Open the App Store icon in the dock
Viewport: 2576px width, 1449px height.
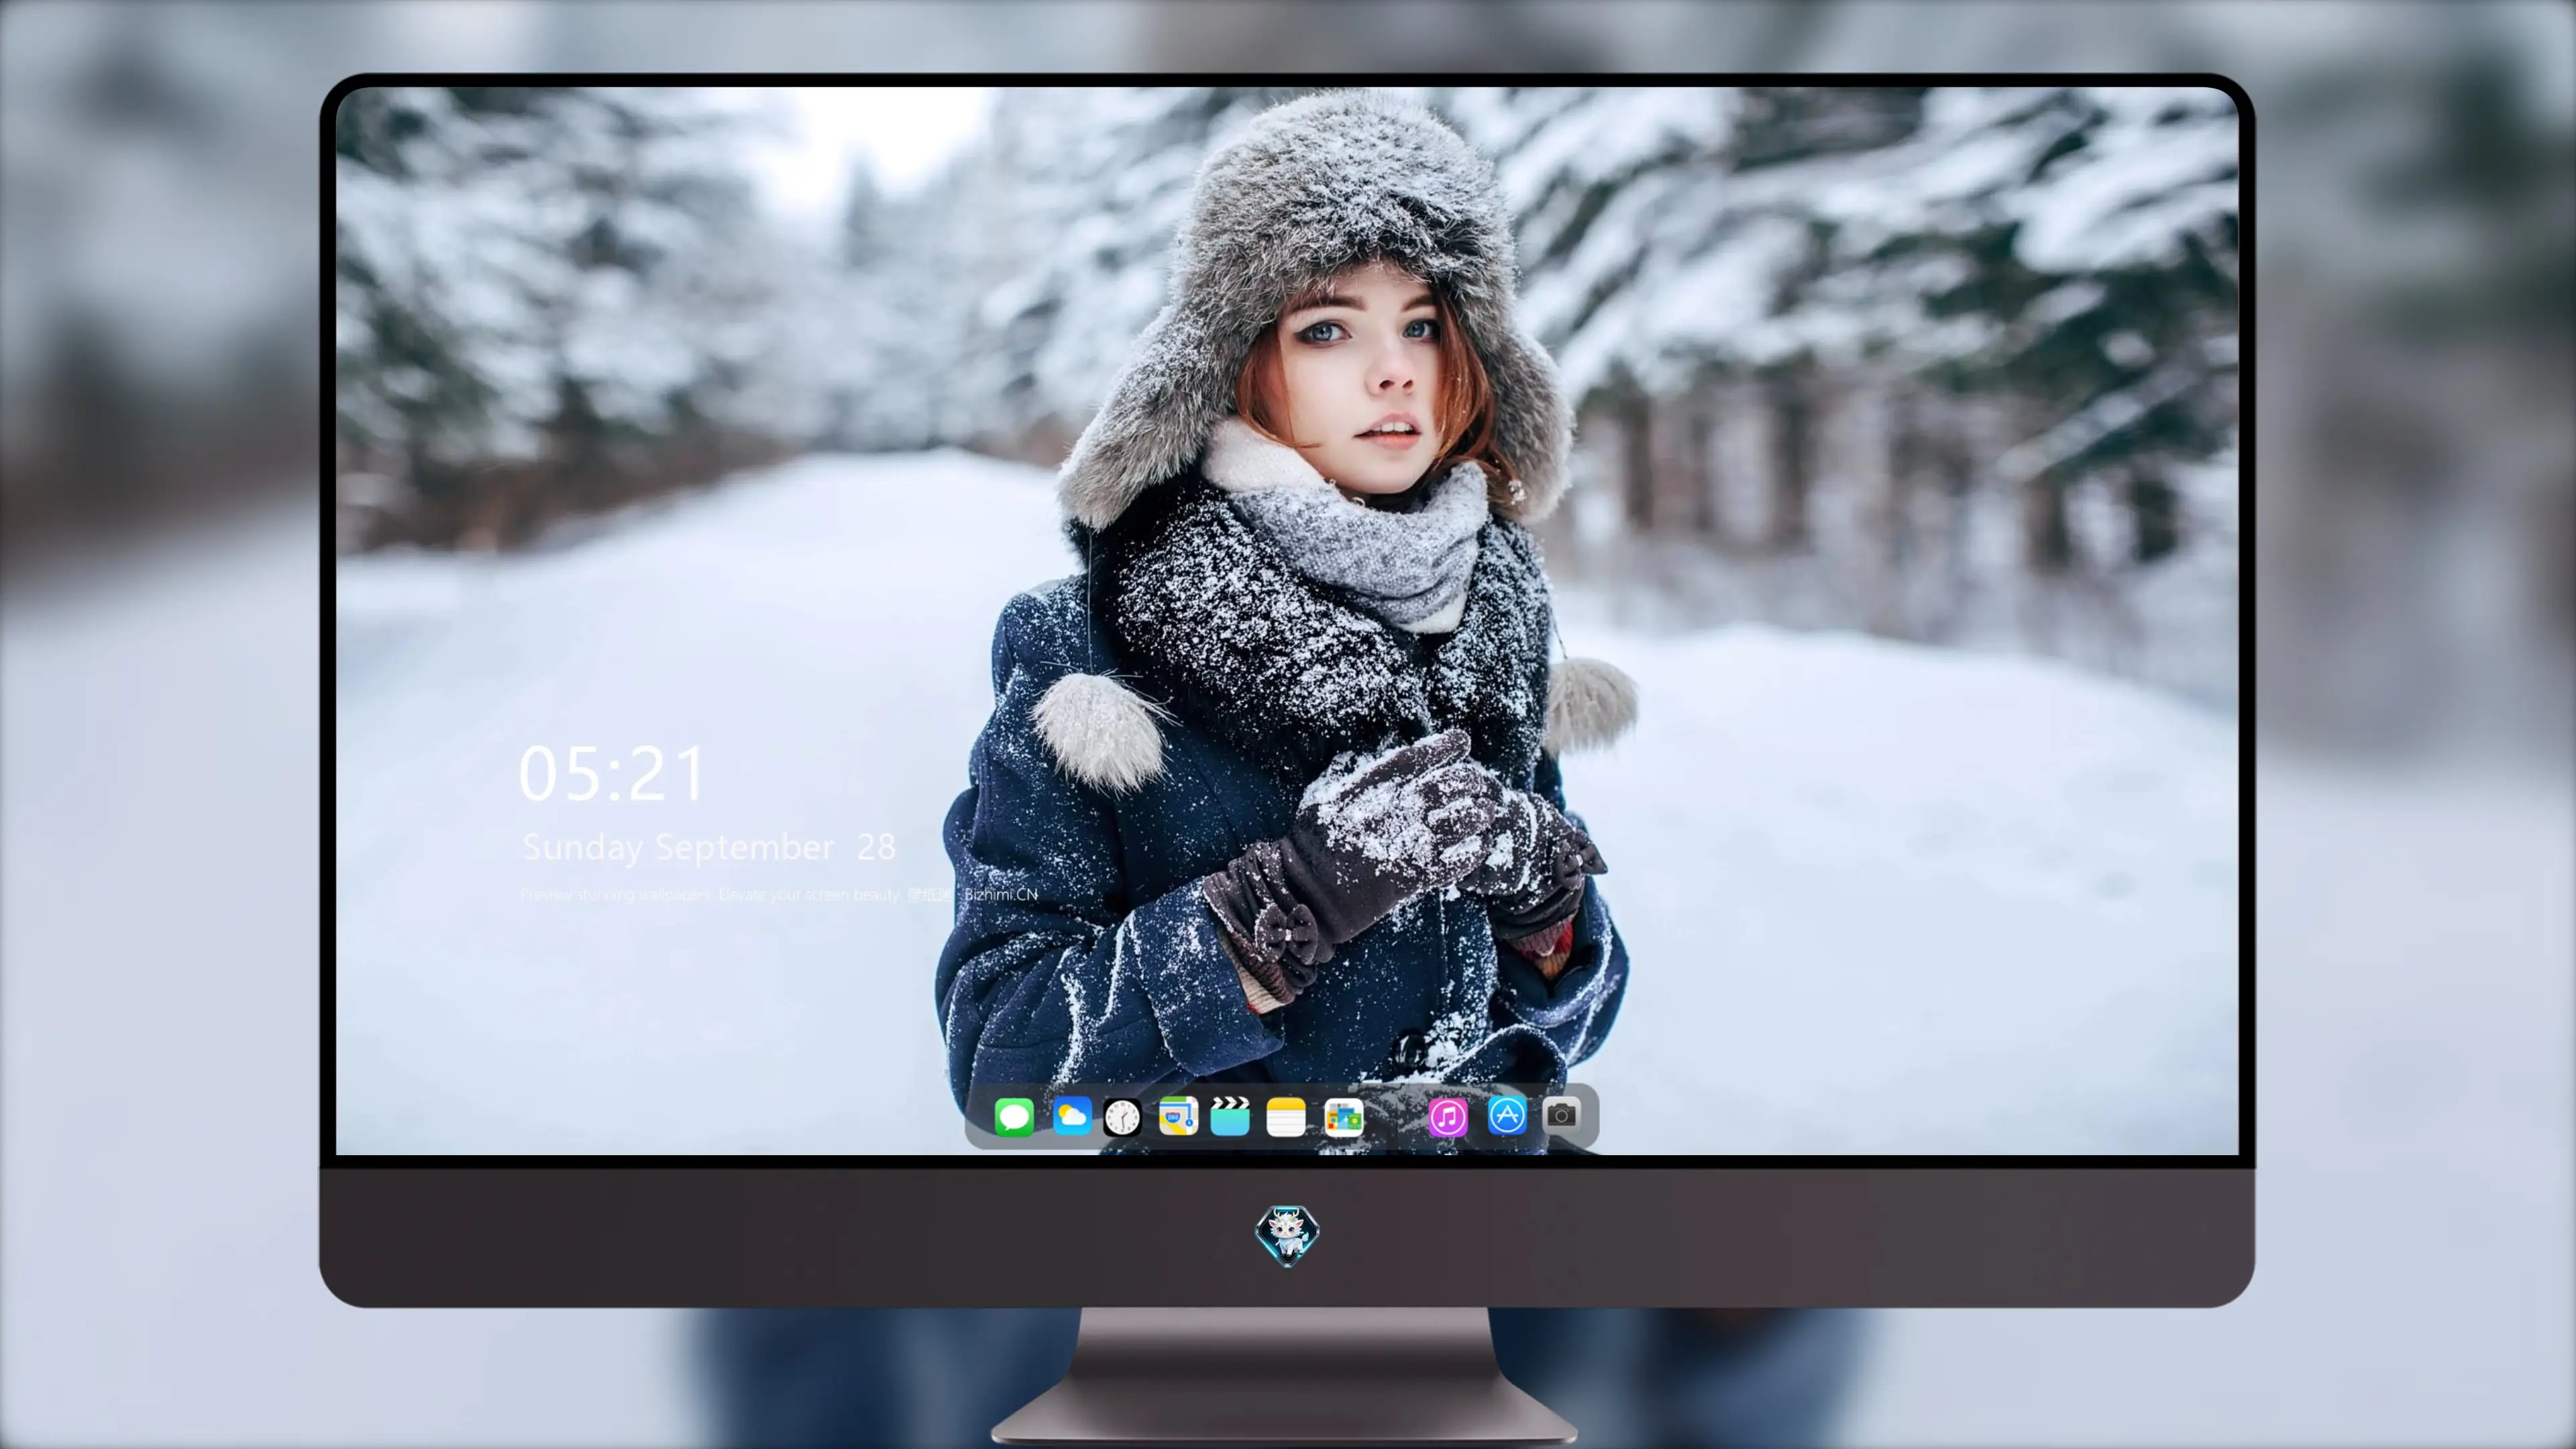pos(1507,1115)
